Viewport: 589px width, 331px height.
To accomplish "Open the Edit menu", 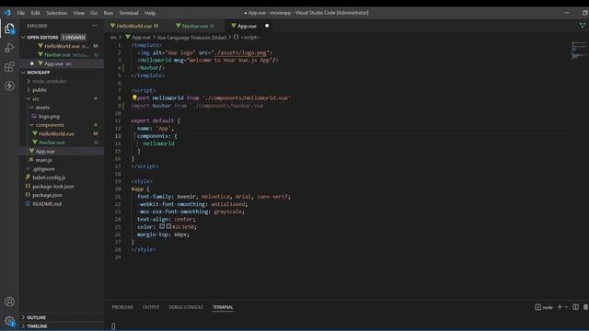I will pyautogui.click(x=35, y=13).
